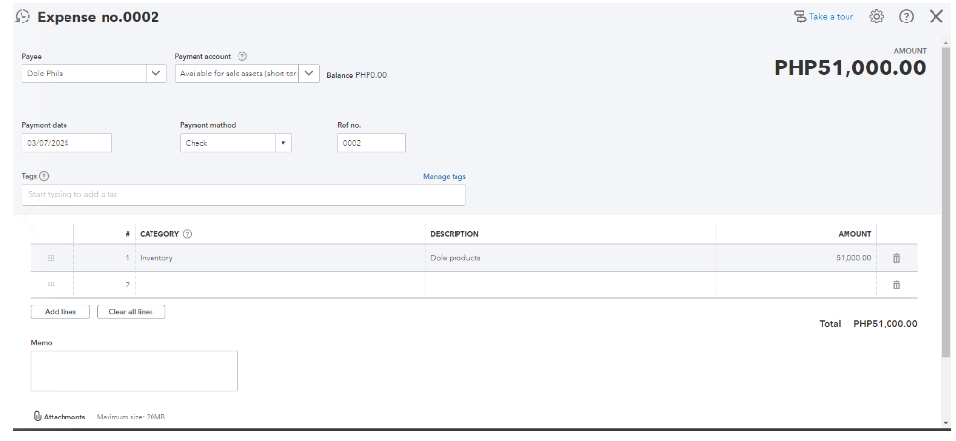The width and height of the screenshot is (956, 441).
Task: Click the Clear all lines button
Action: coord(131,312)
